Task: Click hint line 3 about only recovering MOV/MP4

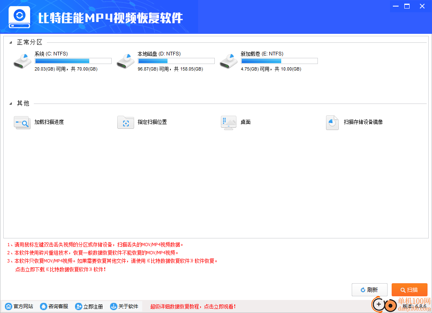Action: (x=112, y=261)
